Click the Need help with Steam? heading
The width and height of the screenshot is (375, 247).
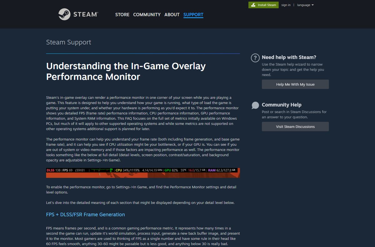(x=289, y=57)
